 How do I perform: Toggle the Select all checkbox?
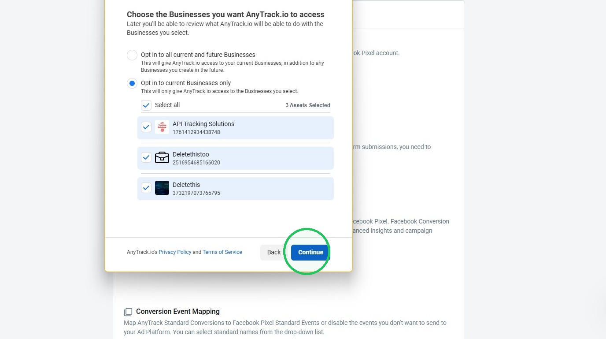146,105
